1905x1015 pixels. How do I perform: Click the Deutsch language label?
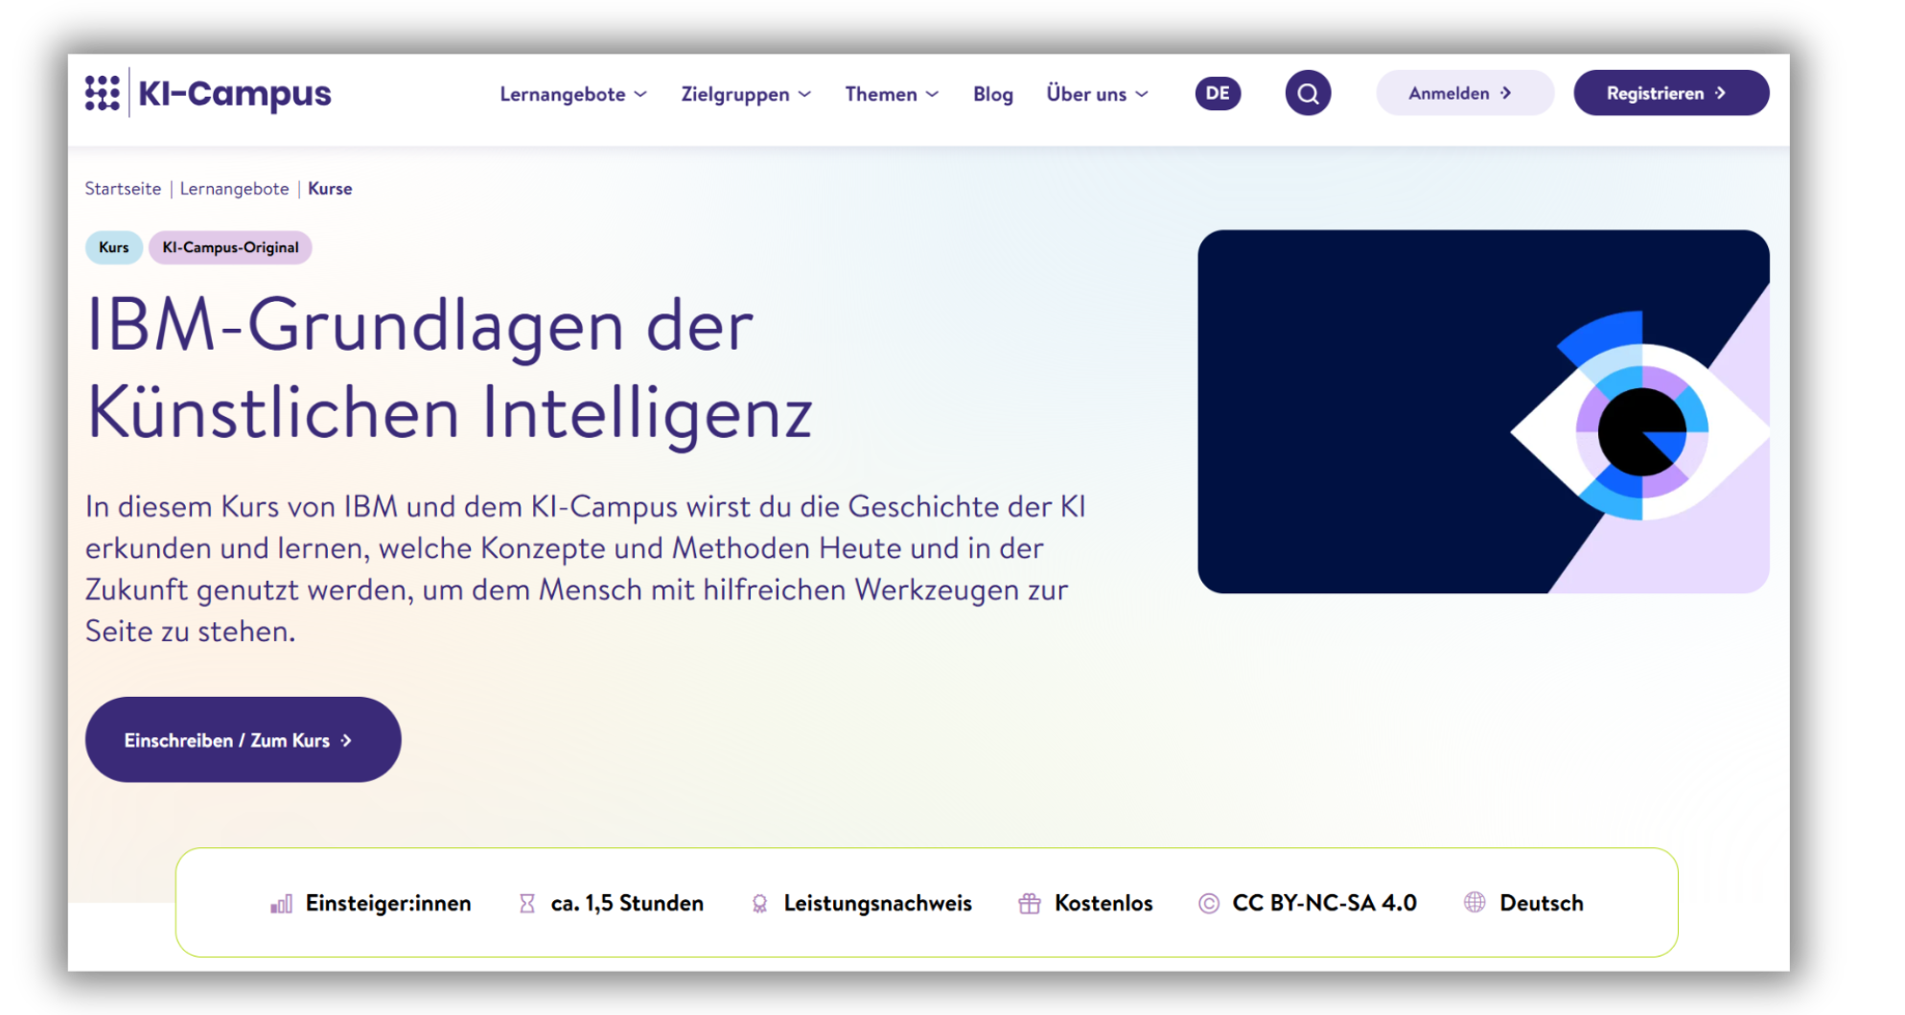1542,903
